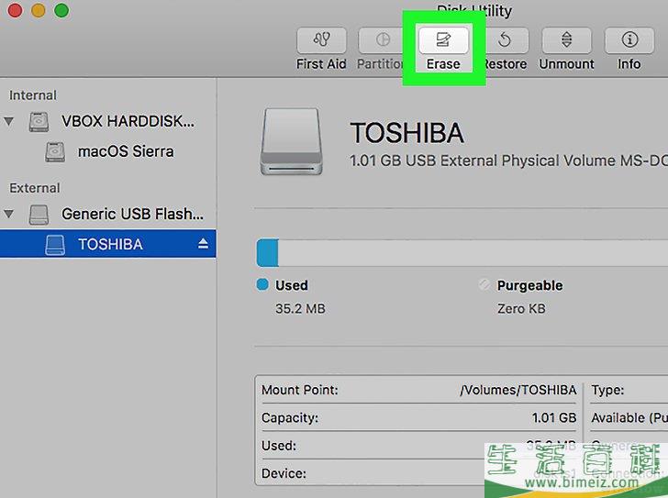Click the /Volumes/TOSHIBA mount point value
Viewport: 668px width, 498px height.
518,390
